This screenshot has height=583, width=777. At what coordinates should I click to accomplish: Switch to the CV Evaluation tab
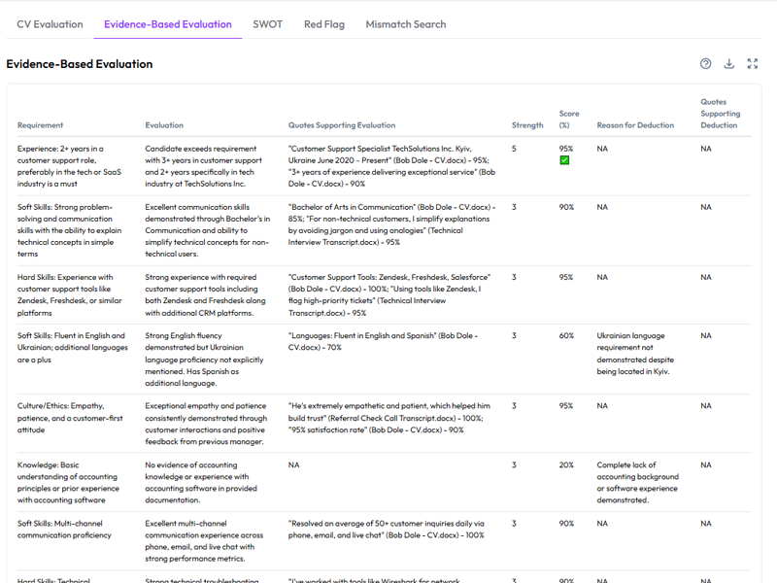(50, 24)
